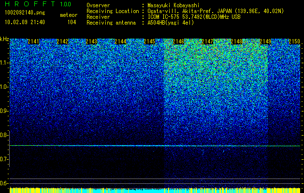Screen dimensions: 304x193
Task: Click the 2147 time marker
Action: pyautogui.click(x=207, y=41)
